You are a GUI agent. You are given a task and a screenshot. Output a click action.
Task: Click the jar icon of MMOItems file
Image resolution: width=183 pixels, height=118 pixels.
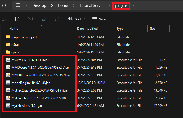(8, 75)
